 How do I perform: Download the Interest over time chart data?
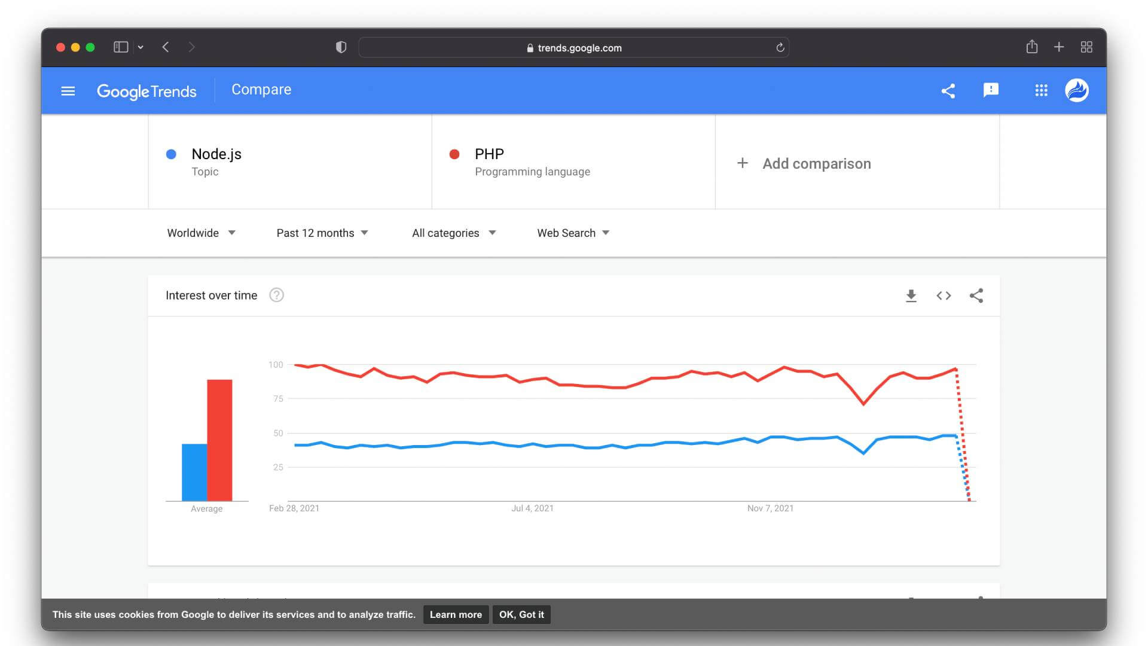coord(911,295)
